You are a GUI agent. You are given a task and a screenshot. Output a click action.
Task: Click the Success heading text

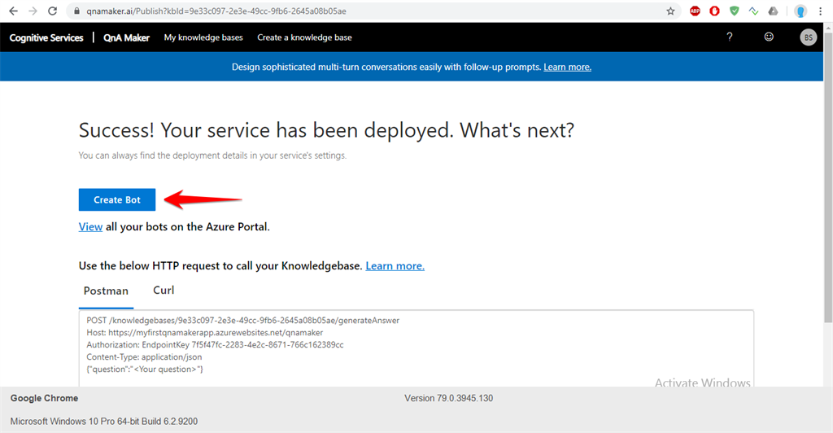click(326, 130)
